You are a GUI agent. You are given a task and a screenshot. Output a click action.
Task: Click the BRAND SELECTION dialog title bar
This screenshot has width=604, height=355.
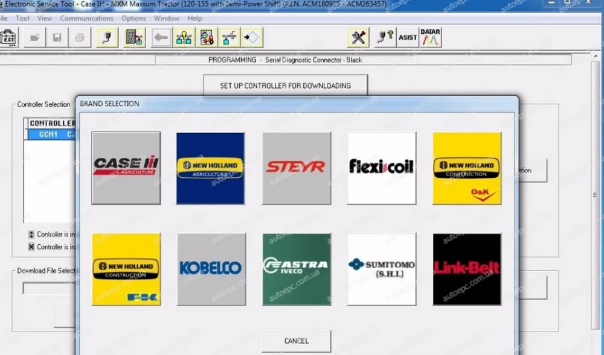click(297, 104)
